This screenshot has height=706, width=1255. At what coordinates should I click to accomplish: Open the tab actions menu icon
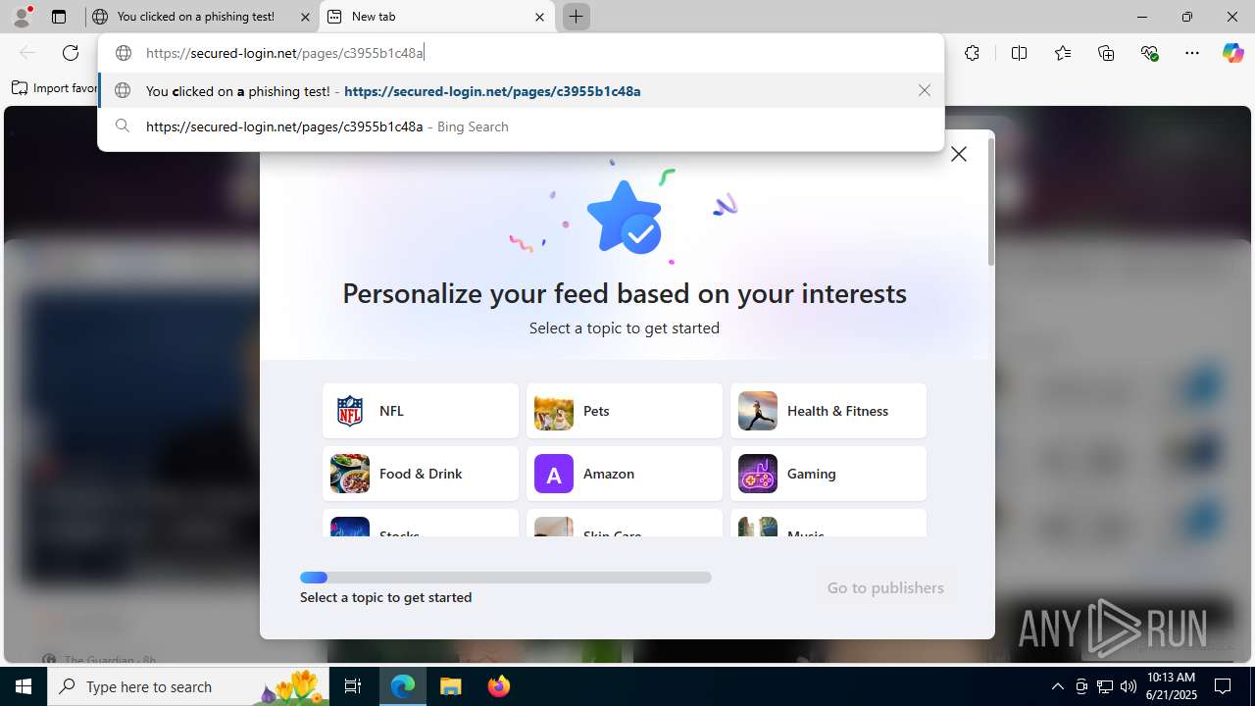click(x=59, y=17)
